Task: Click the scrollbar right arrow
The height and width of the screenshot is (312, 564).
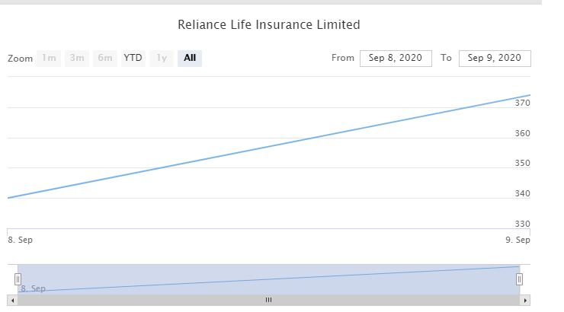Action: (x=525, y=300)
